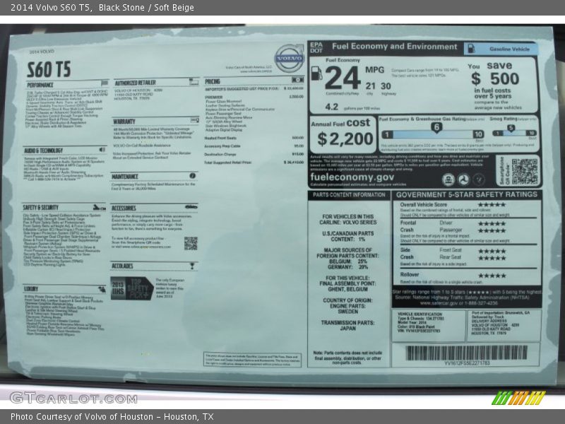Click the speaker icon on Audio & Technology header
This screenshot has width=565, height=424.
click(x=102, y=150)
